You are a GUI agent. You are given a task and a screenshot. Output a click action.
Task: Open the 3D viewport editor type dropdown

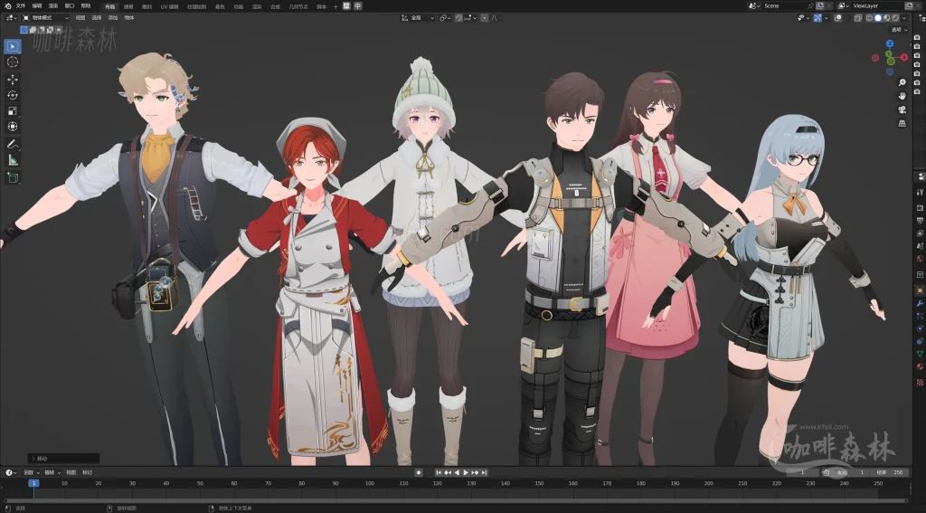tap(11, 18)
